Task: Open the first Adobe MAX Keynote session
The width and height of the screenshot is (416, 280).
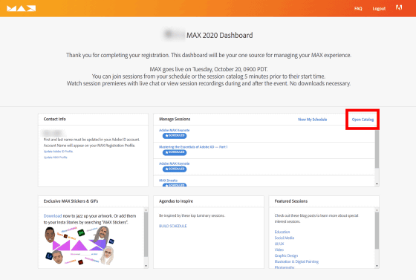Action: (x=174, y=130)
